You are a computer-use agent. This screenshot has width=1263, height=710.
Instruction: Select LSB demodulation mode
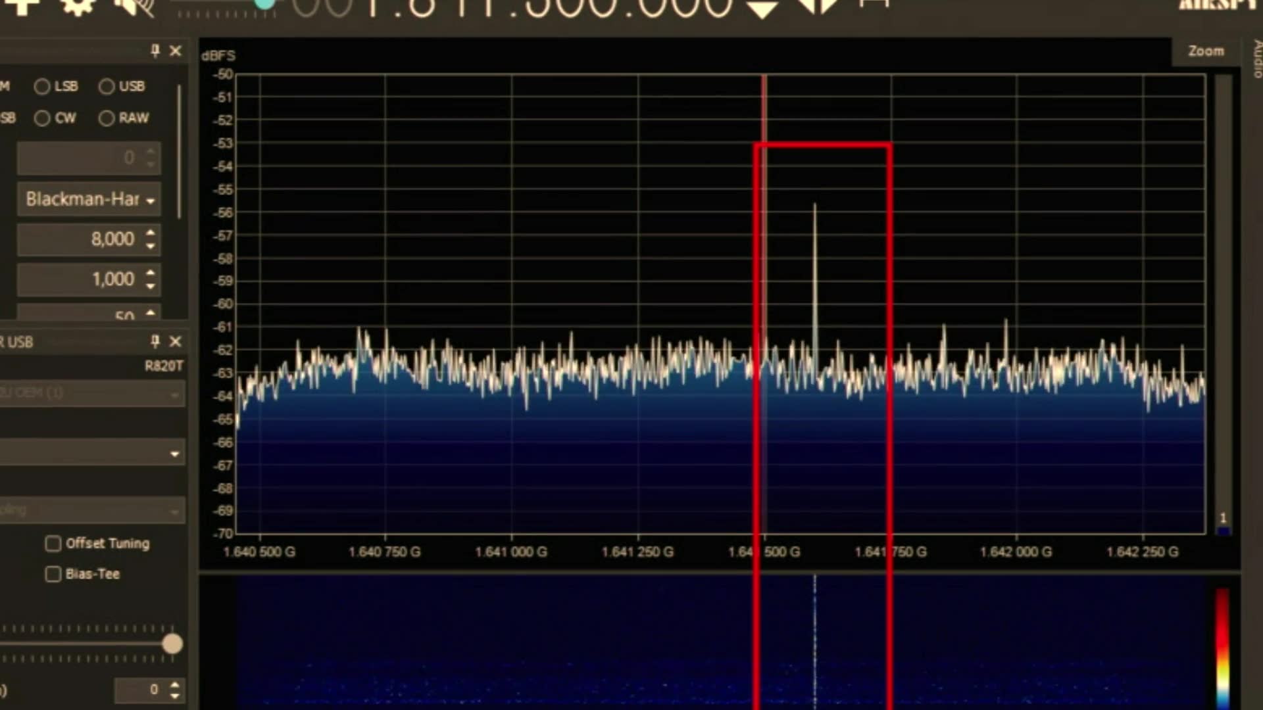point(43,87)
